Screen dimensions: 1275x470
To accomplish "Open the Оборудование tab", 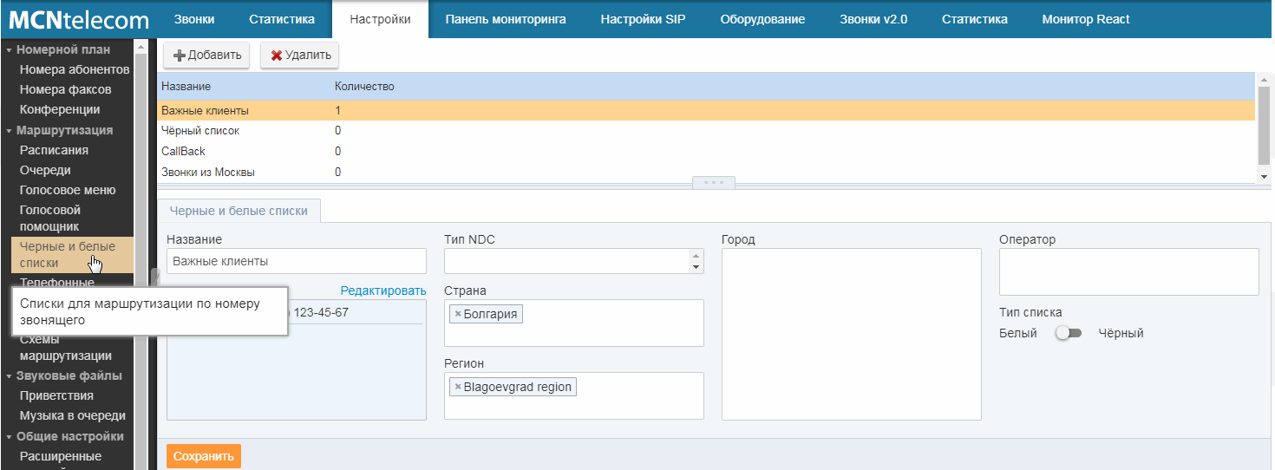I will coord(762,19).
